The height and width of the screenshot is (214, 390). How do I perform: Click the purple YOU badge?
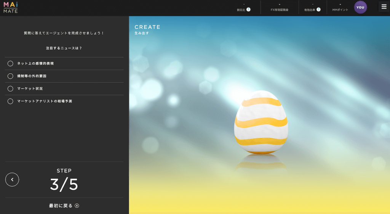(360, 7)
